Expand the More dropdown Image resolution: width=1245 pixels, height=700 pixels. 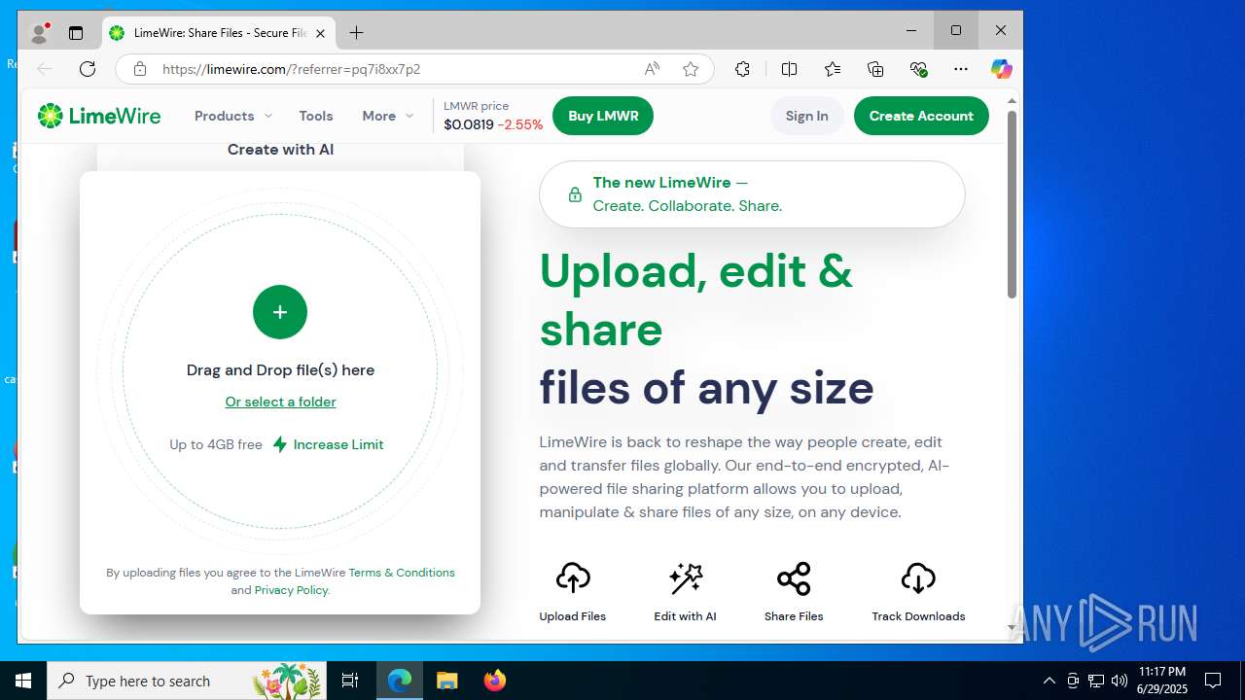coord(388,116)
